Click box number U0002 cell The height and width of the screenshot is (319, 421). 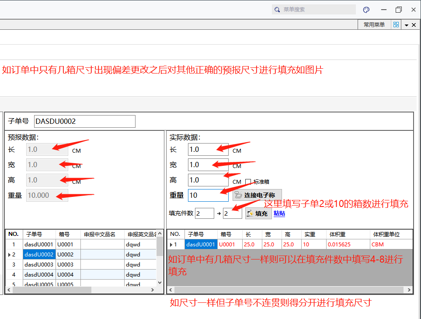68,255
